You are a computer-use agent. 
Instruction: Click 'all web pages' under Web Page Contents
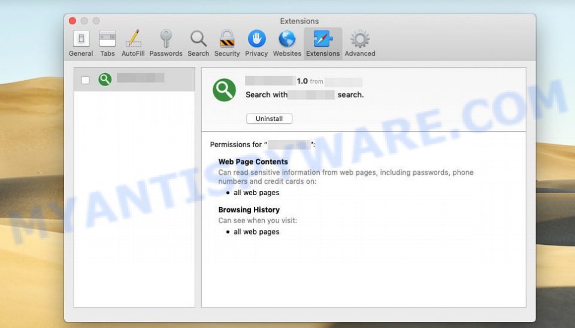pos(256,193)
